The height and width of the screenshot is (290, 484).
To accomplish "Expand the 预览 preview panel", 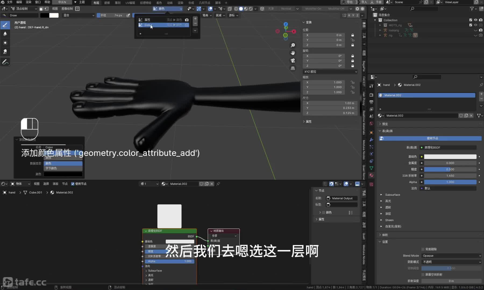I will point(380,124).
